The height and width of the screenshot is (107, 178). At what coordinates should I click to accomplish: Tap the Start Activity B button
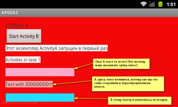coord(24,36)
